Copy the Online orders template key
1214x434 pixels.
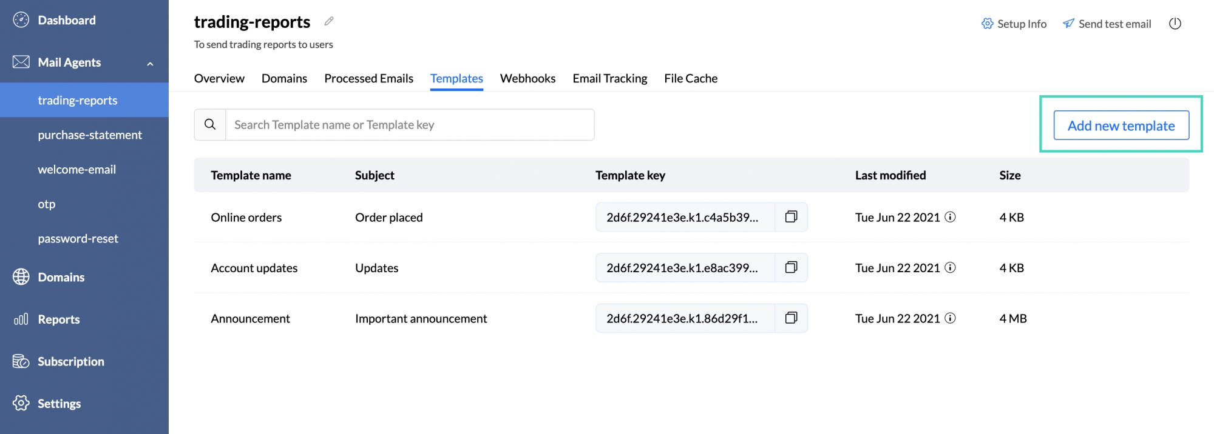pos(791,216)
